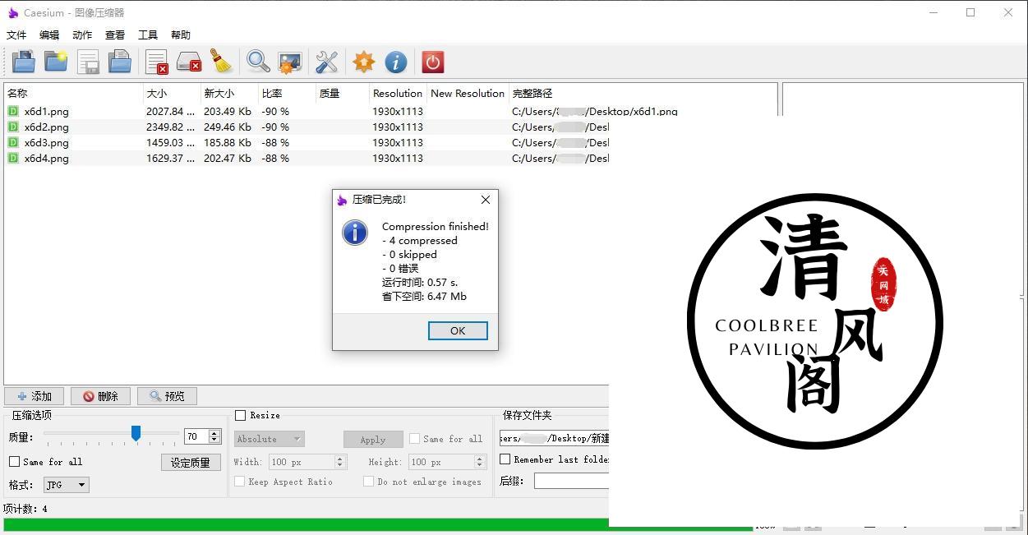
Task: Open the 帮助 menu
Action: click(181, 35)
